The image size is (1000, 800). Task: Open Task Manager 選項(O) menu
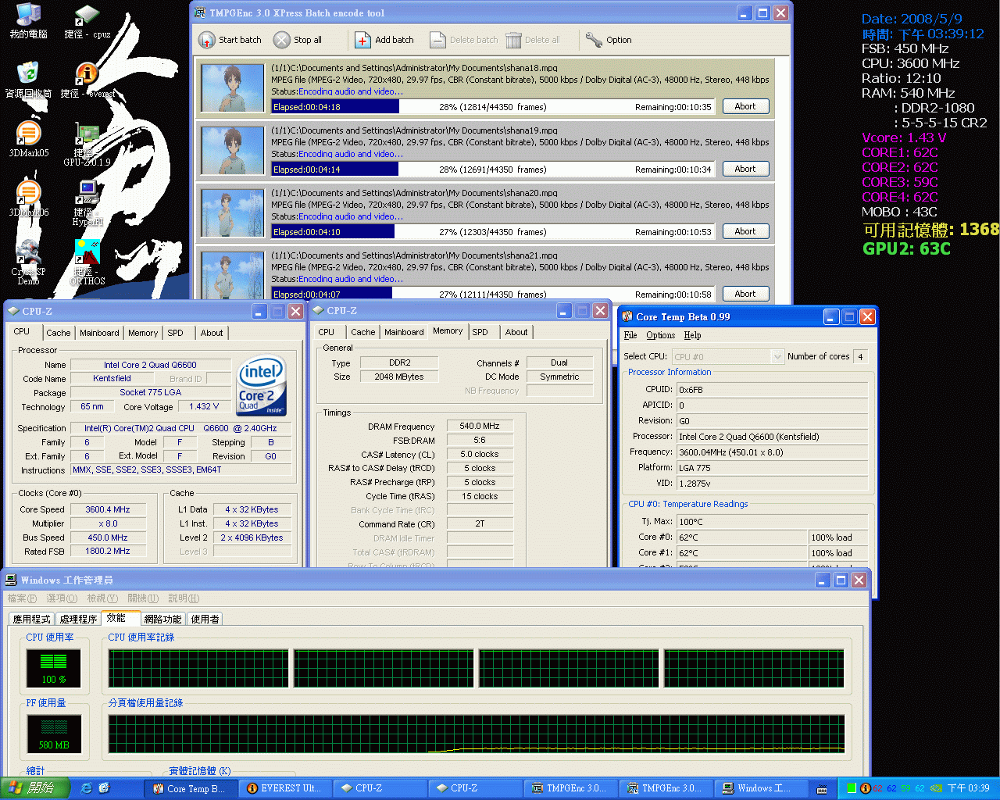tap(62, 598)
